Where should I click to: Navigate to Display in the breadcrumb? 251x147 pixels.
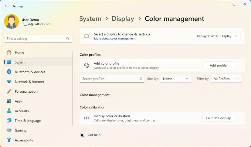pos(123,19)
